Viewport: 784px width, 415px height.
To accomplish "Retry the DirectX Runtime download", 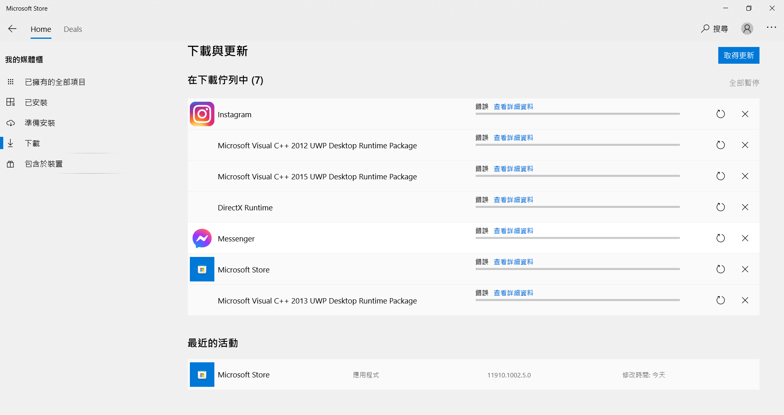I will tap(720, 207).
